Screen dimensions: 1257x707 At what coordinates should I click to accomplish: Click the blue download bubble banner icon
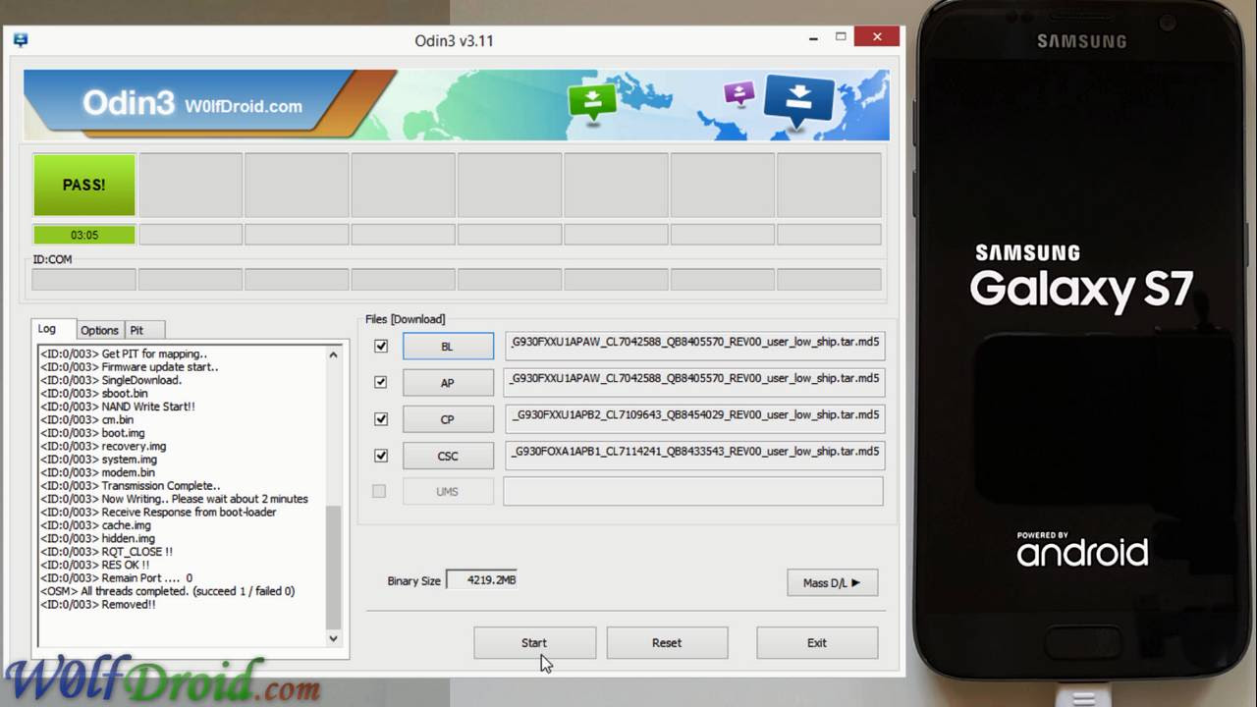click(797, 101)
